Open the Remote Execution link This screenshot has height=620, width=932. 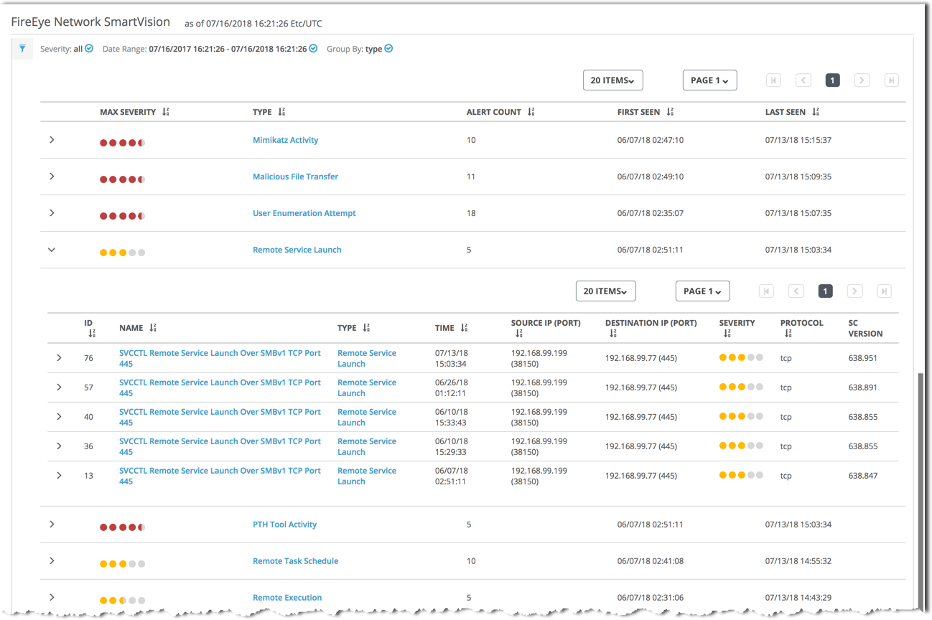[287, 598]
